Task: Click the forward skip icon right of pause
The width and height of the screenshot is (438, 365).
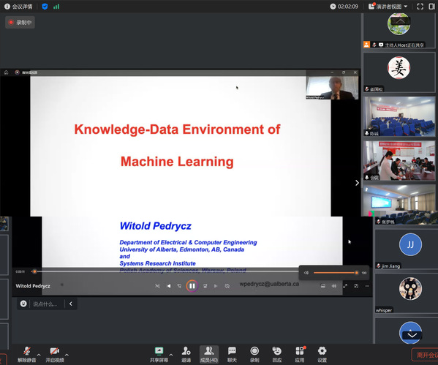Action: (x=205, y=286)
